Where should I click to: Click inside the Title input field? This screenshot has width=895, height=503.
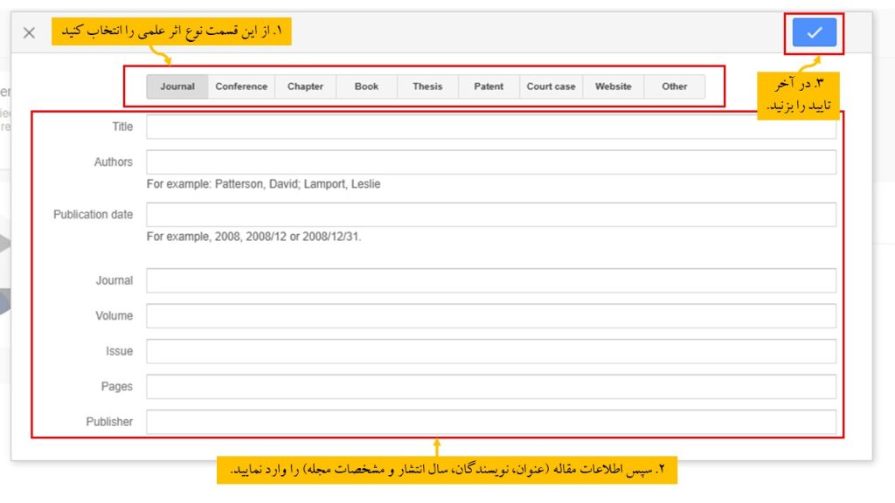coord(489,126)
